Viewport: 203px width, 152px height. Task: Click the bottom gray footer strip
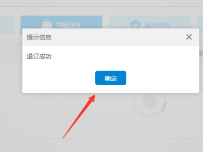(101, 145)
